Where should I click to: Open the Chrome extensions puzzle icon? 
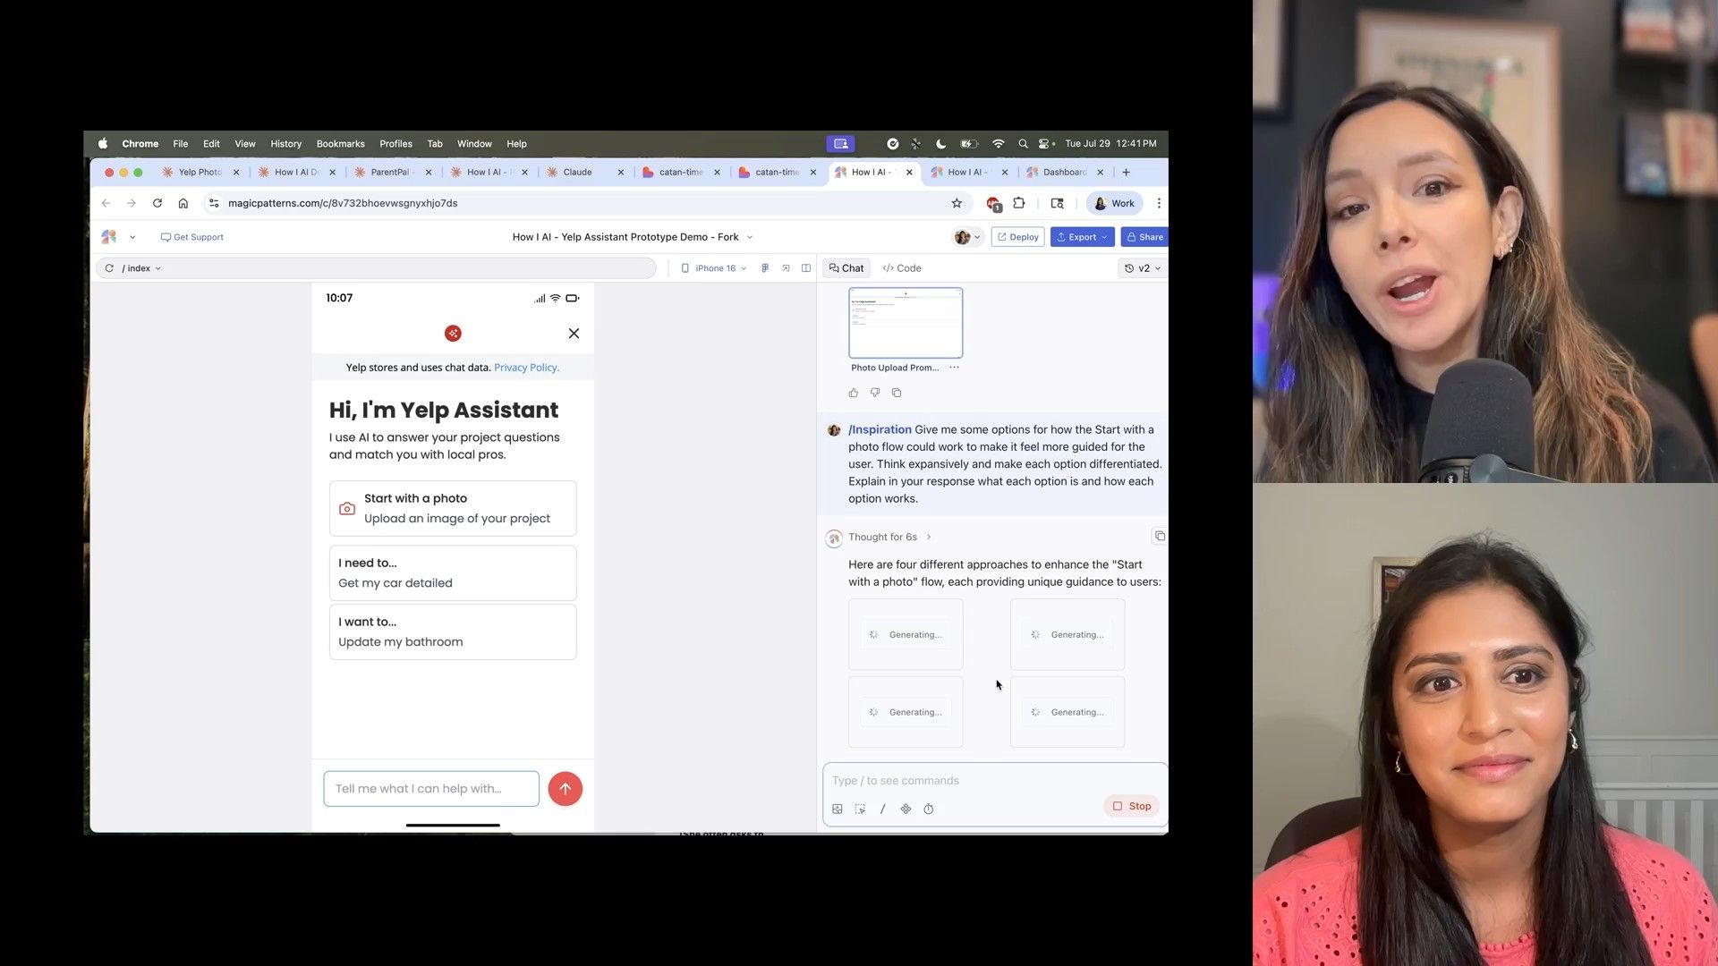pos(1018,203)
